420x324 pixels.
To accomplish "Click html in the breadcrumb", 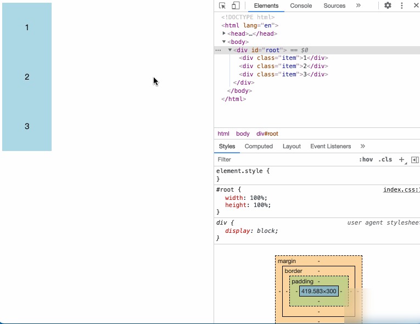I will pyautogui.click(x=223, y=133).
